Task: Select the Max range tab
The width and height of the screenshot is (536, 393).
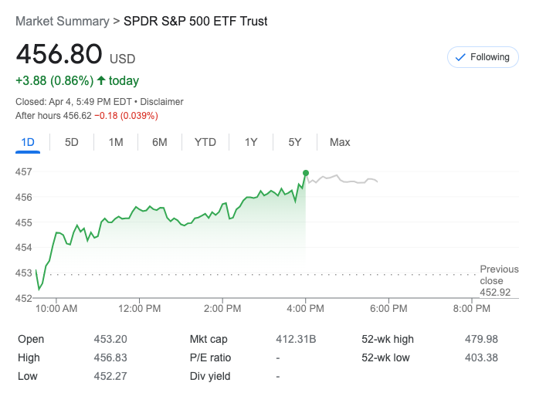Action: [x=340, y=142]
